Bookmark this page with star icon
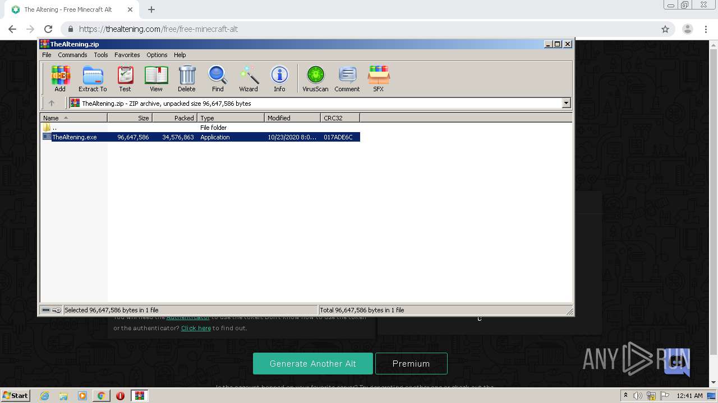 [x=665, y=29]
